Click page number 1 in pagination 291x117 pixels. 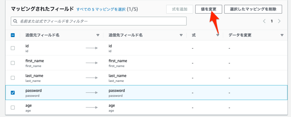tap(272, 21)
